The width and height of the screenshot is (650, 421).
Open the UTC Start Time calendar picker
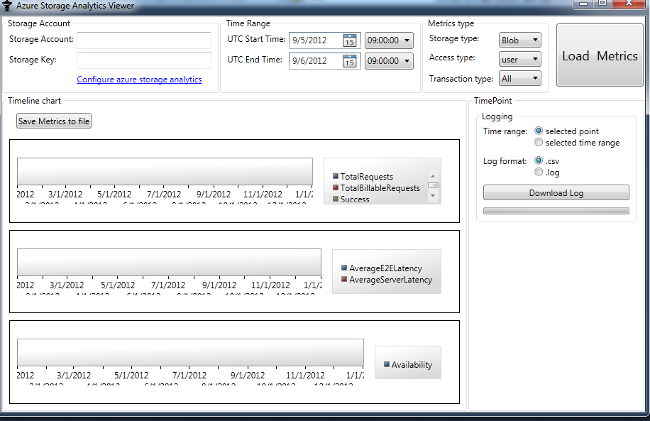(349, 40)
